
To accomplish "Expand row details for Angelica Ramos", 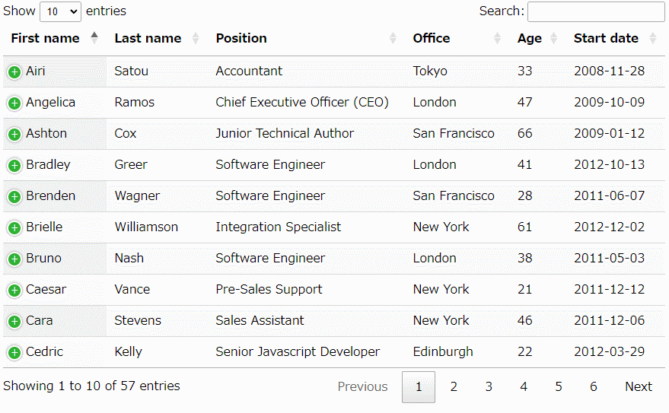I will point(14,103).
